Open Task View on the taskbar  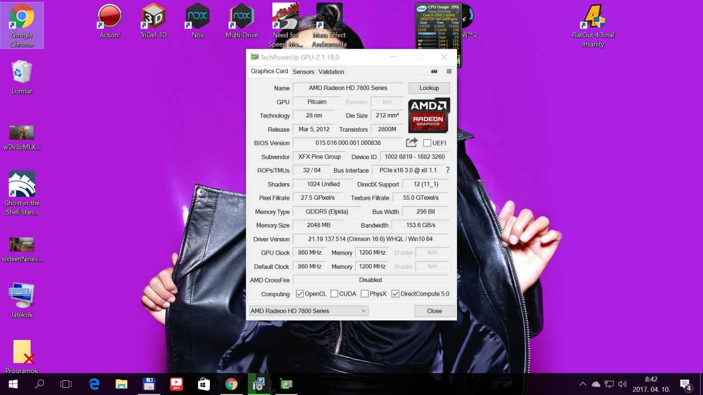pyautogui.click(x=66, y=384)
